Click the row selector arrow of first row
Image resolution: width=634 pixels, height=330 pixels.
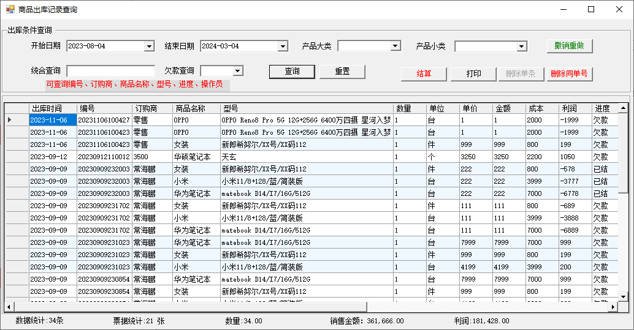tap(9, 120)
